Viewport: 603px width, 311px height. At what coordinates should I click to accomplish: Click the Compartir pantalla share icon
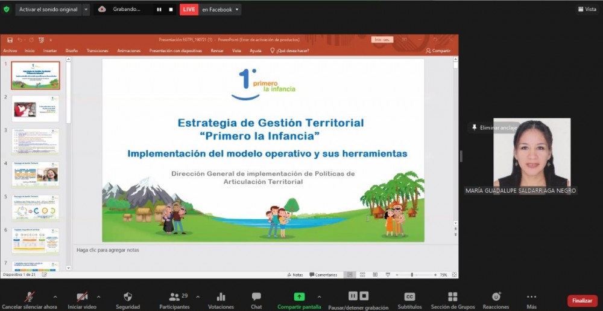click(x=299, y=297)
